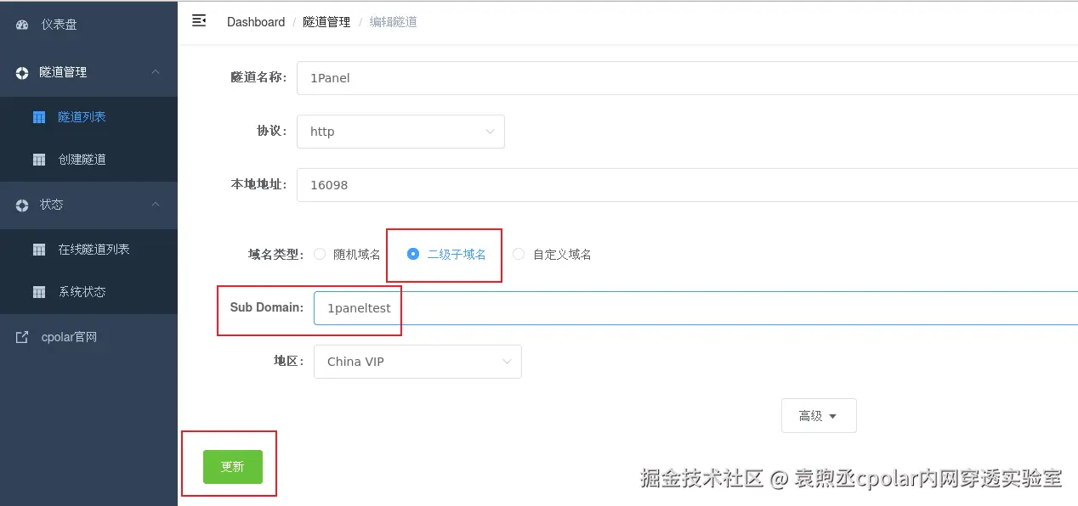Screen dimensions: 1078x506
Task: Click the external link icon beside cpolar官网
Action: [23, 337]
